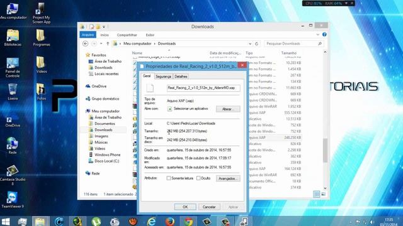Refresh the Downloads folder view
The width and height of the screenshot is (403, 226).
(256, 43)
